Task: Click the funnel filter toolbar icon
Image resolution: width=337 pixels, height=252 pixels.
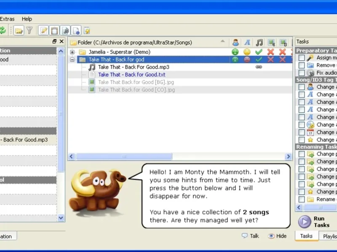Action: coord(29,30)
